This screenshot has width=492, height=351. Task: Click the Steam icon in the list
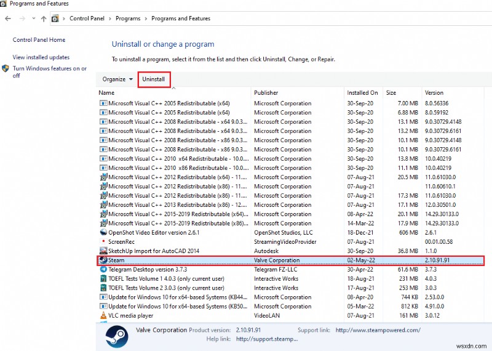(x=103, y=260)
